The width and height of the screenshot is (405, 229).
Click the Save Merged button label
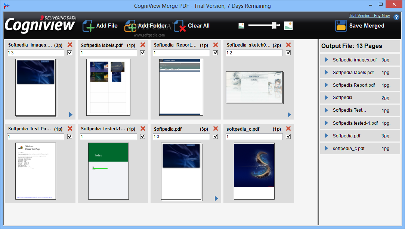point(367,26)
